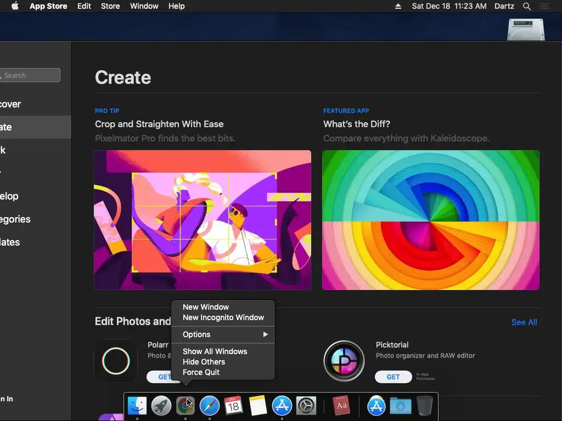Viewport: 562px width, 421px height.
Task: Click the PRO TIP label
Action: (107, 111)
